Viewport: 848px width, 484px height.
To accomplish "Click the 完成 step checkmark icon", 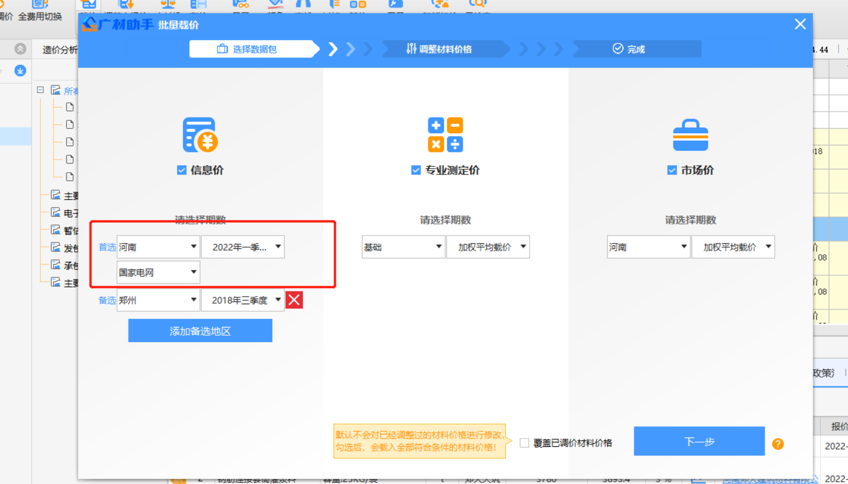I will pyautogui.click(x=618, y=49).
